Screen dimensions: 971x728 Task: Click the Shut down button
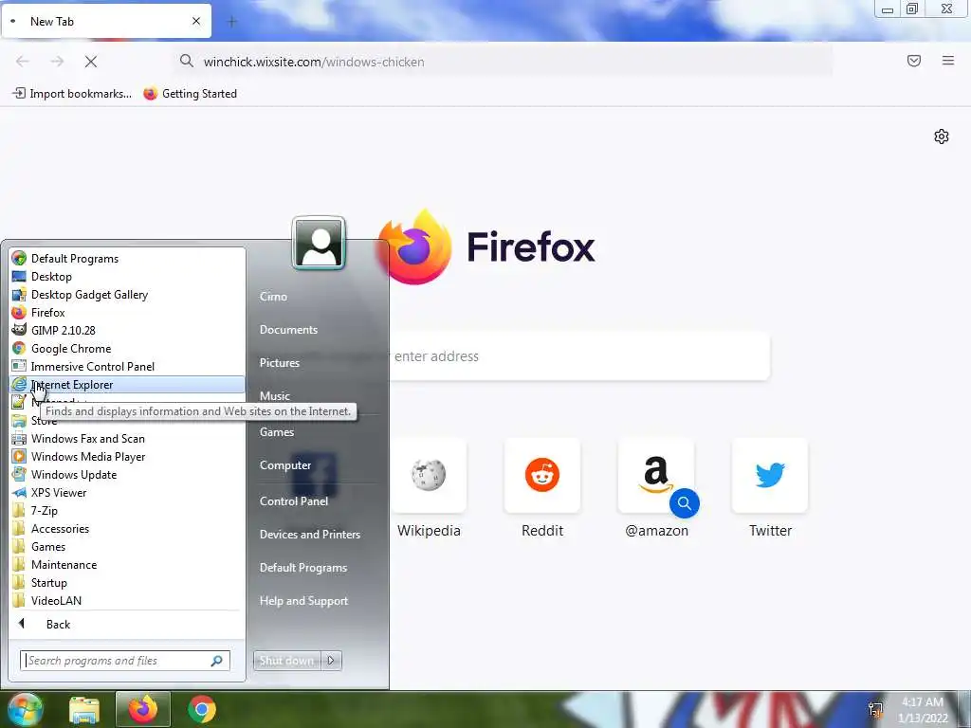coord(286,661)
